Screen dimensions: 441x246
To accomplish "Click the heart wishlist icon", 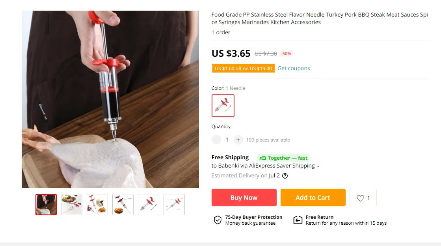I will 360,198.
